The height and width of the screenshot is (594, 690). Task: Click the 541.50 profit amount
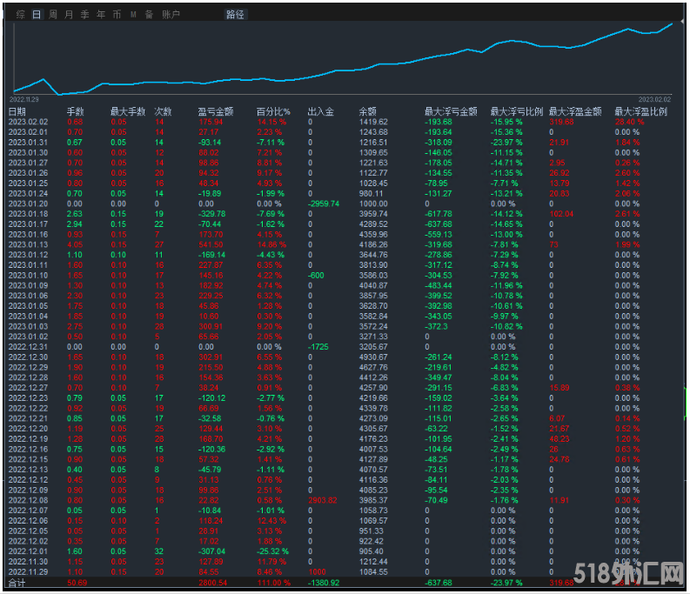coord(211,244)
